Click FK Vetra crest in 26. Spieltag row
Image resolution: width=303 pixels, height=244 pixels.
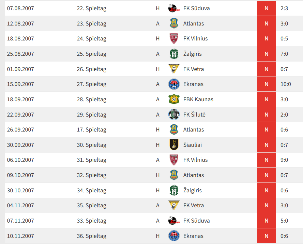[174, 69]
